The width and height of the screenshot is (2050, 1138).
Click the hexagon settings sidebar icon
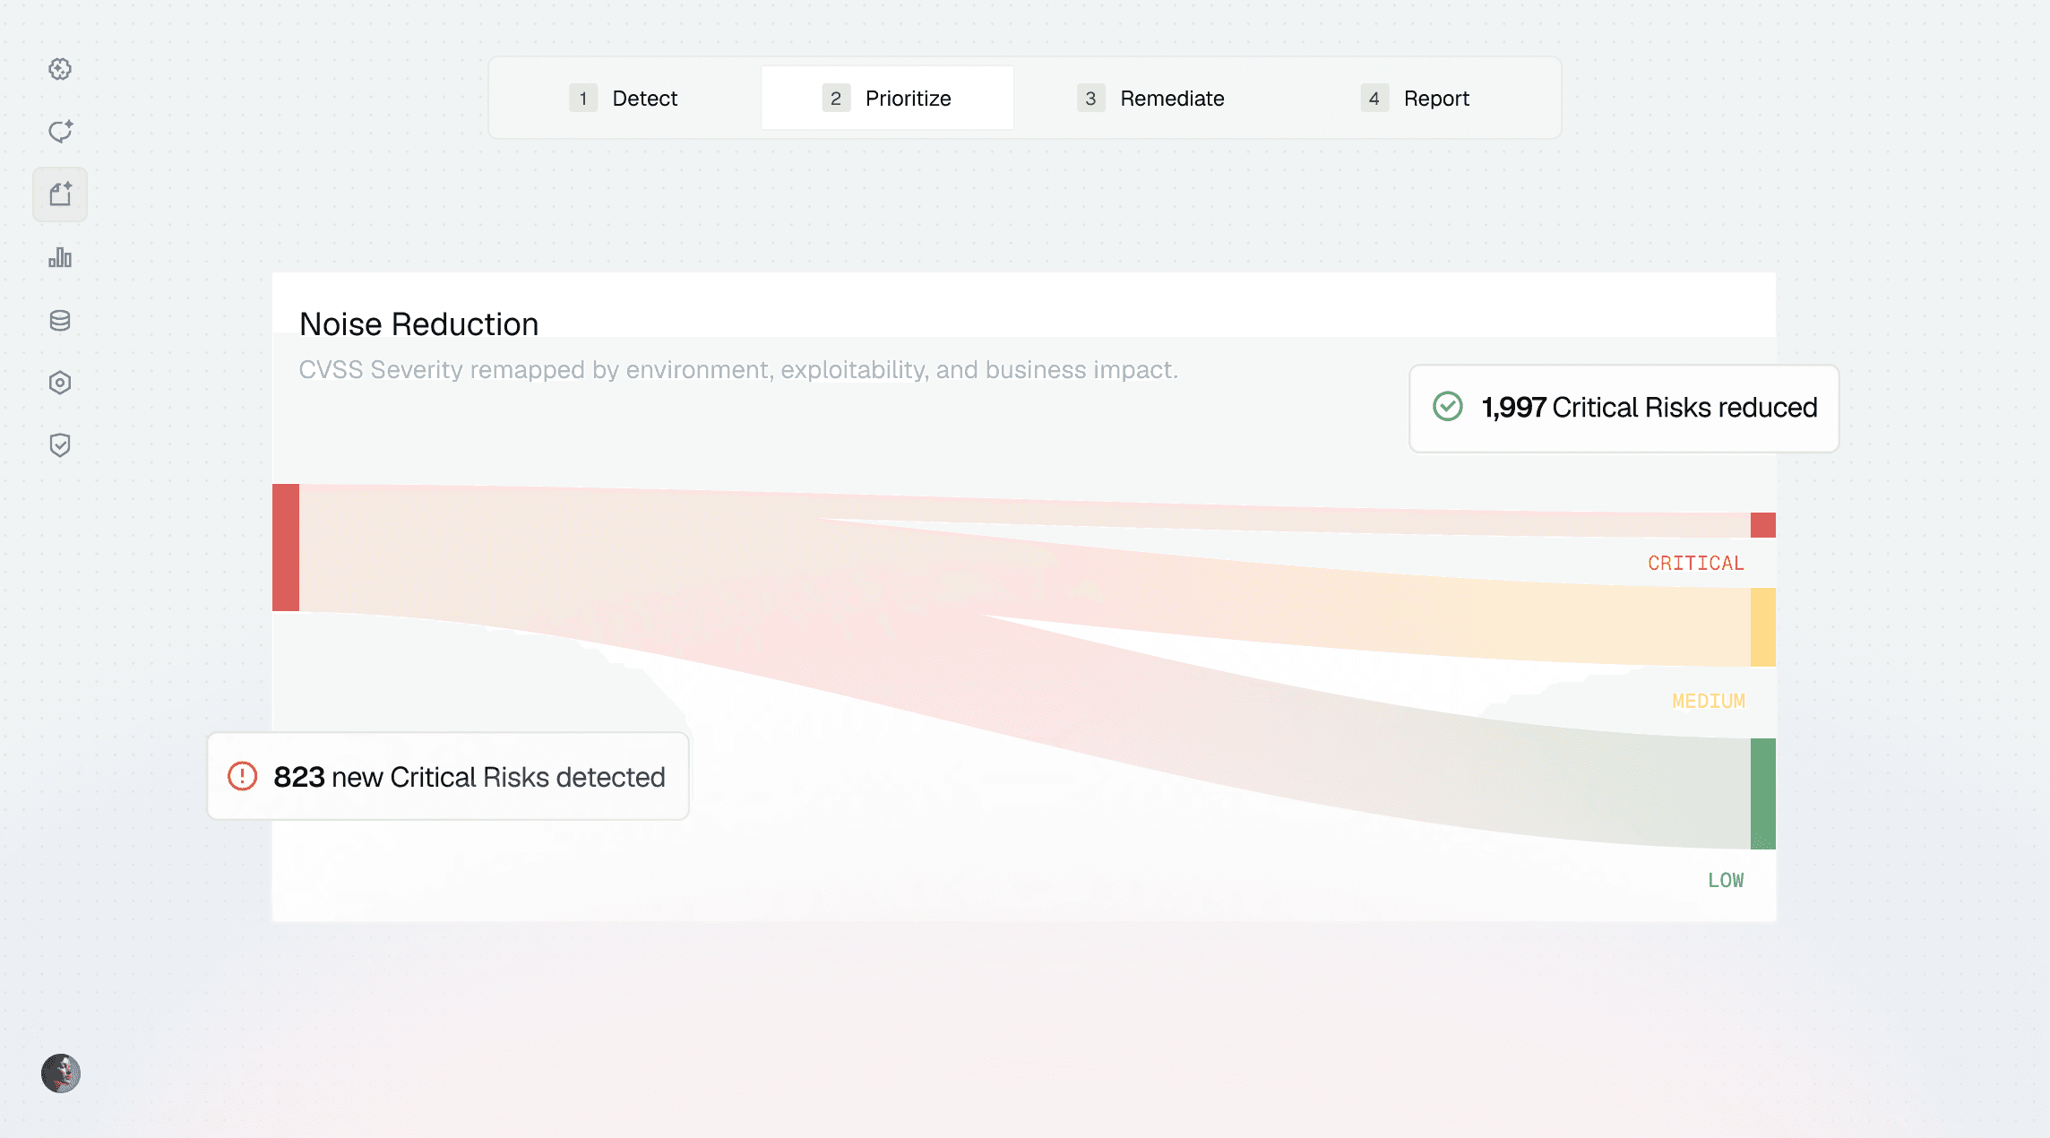[x=60, y=384]
